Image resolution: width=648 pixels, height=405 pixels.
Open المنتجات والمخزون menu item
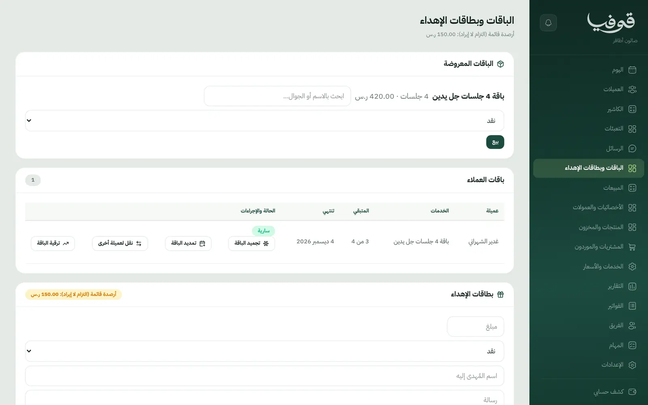tap(589, 227)
